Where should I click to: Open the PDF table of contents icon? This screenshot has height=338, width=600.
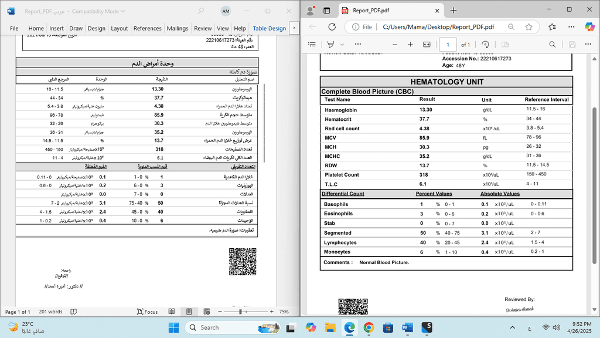(x=312, y=45)
